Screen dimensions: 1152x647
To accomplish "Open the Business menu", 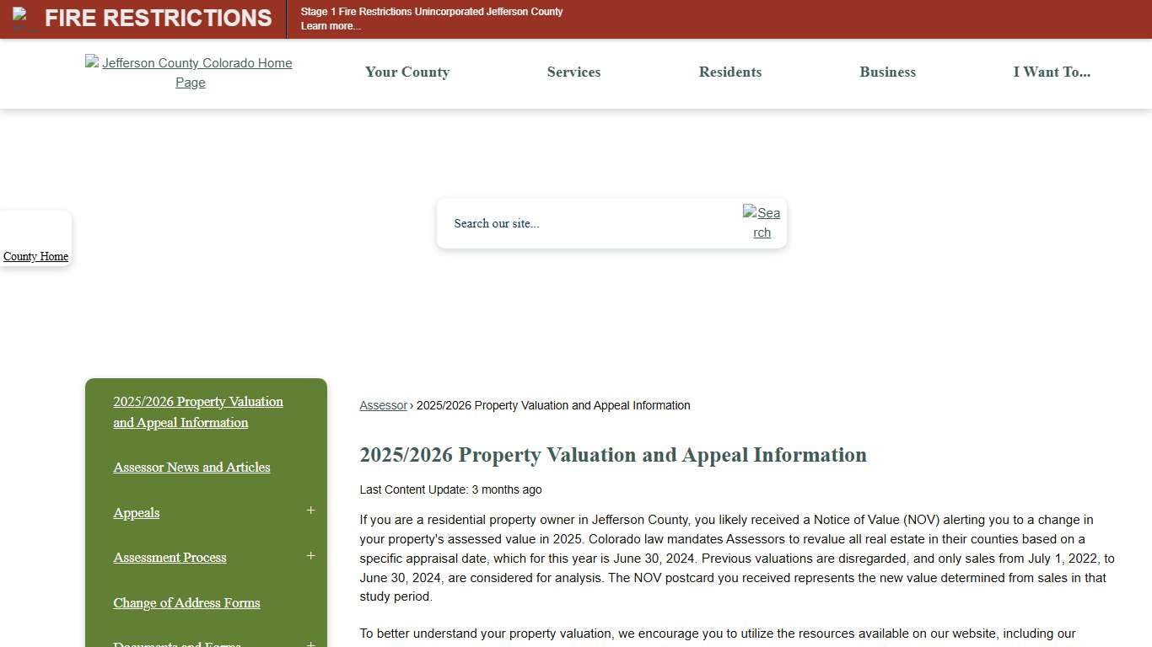I will pos(887,72).
